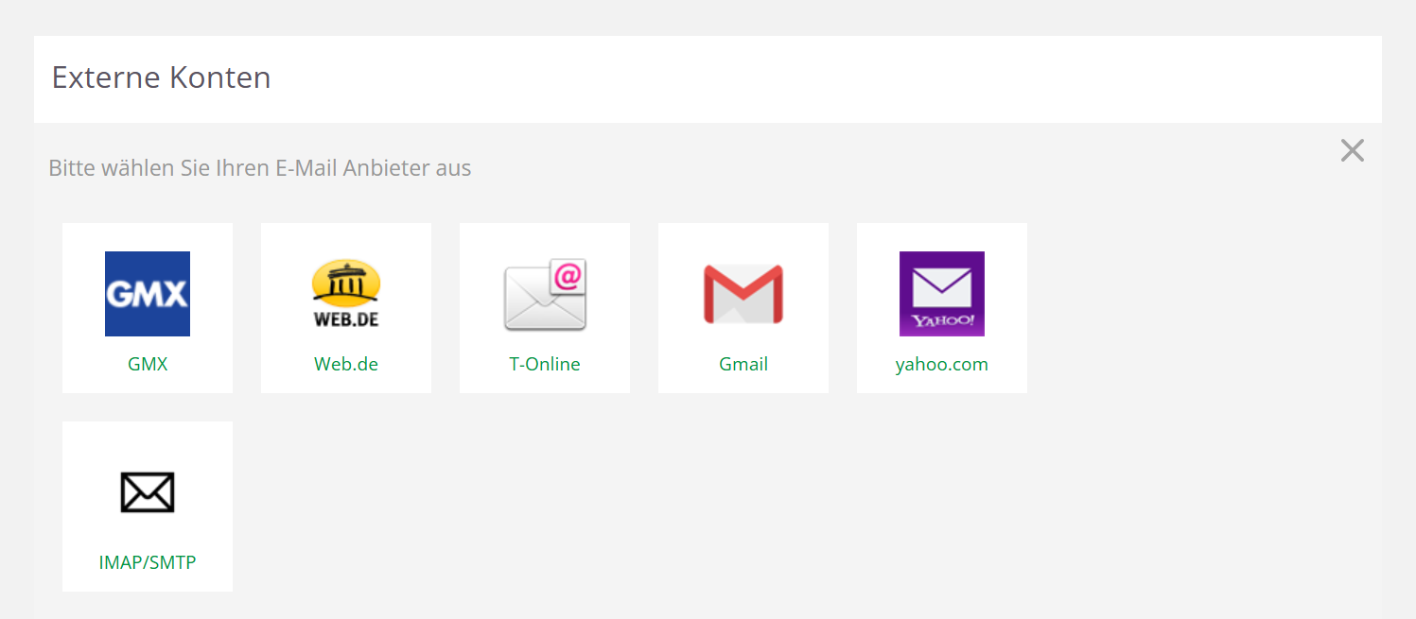Click the green GMX text label
The image size is (1416, 619).
coord(148,364)
